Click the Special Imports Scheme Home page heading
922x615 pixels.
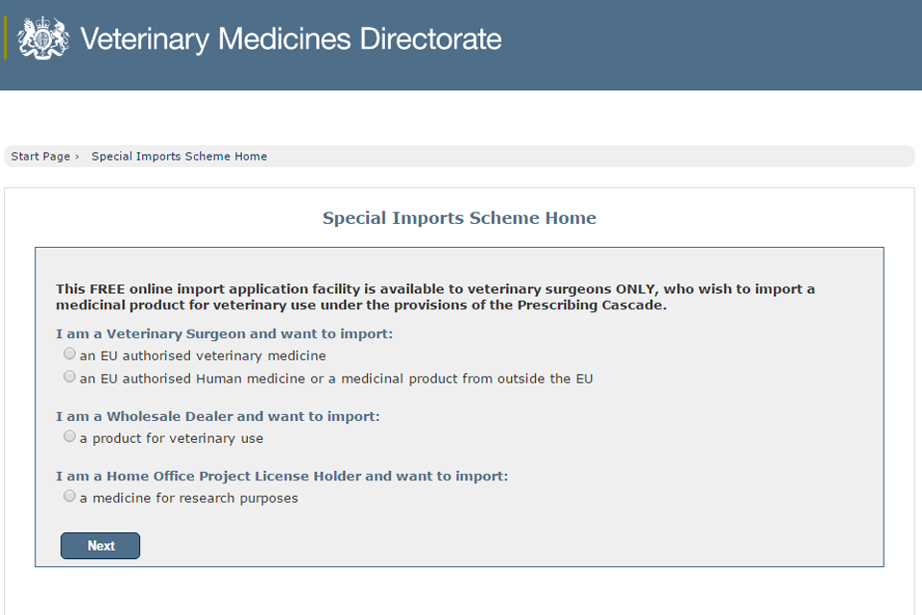[x=459, y=218]
